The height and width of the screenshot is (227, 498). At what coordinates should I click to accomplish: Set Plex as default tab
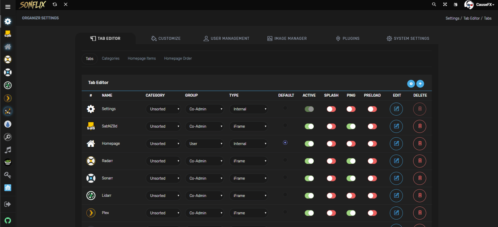click(285, 212)
